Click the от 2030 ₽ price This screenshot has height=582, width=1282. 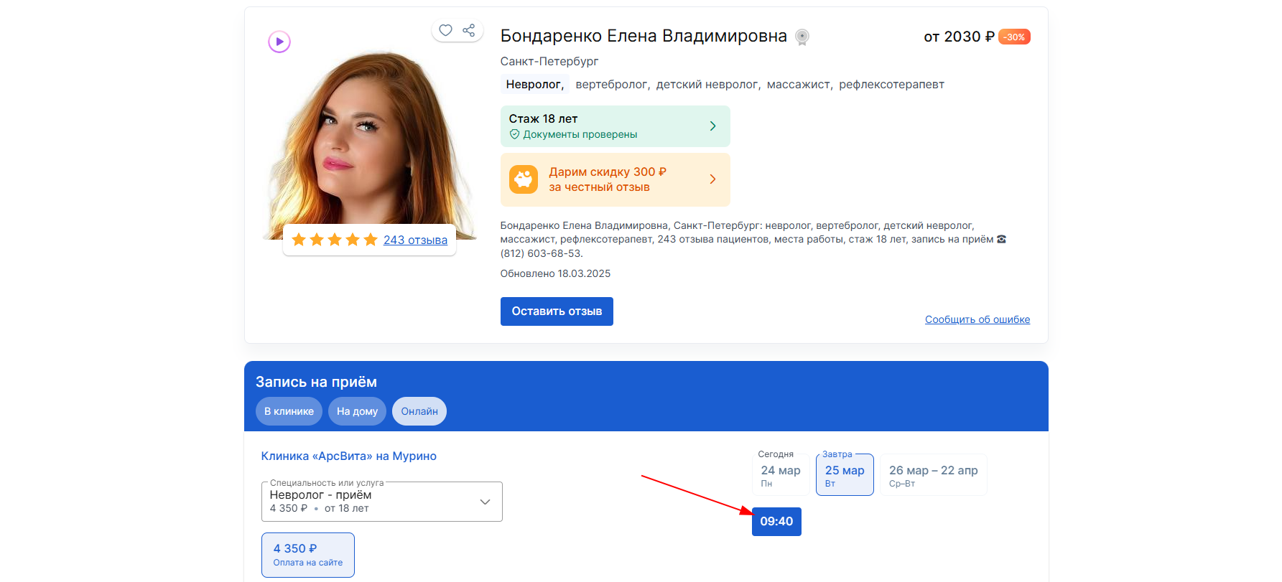(x=959, y=37)
